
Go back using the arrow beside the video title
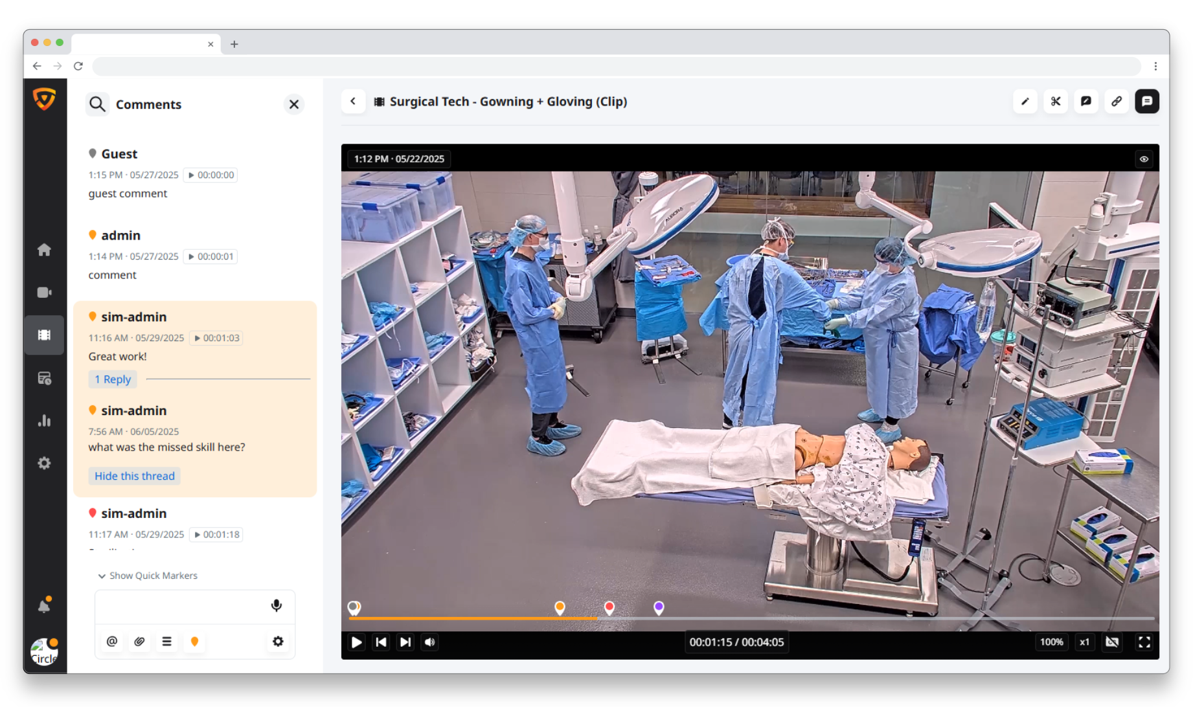pos(353,102)
